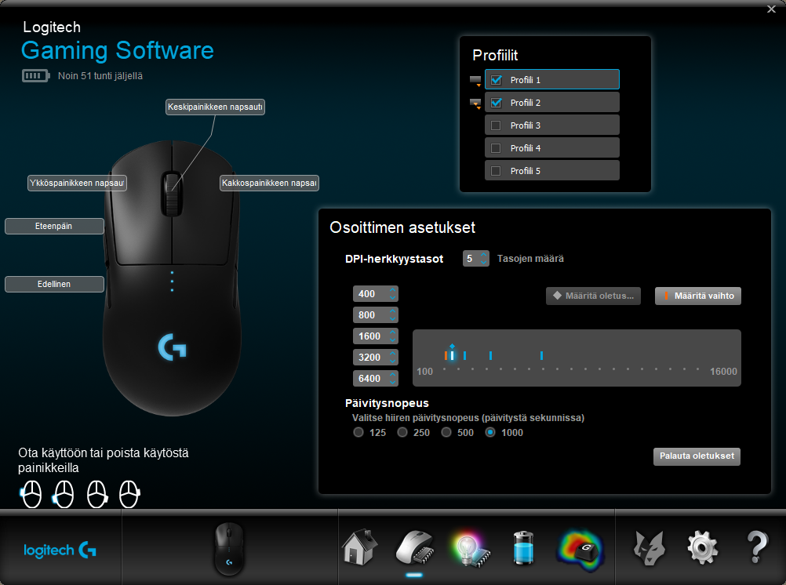Click the Eteenpäin button assignment
This screenshot has height=585, width=786.
(54, 226)
